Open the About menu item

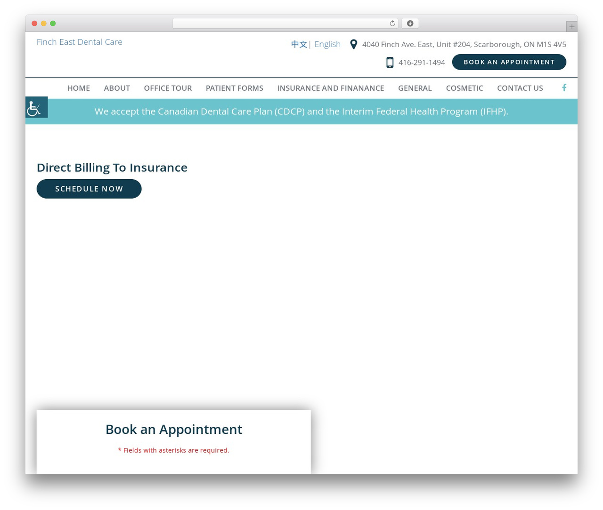click(x=117, y=88)
